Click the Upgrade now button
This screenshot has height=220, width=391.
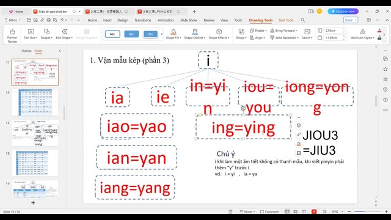[x=343, y=11]
